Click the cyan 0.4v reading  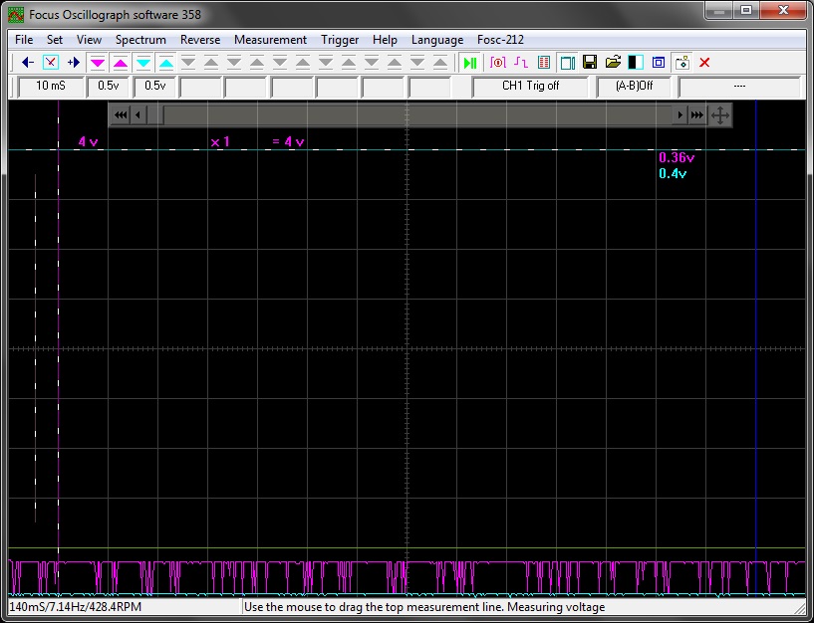pos(673,174)
